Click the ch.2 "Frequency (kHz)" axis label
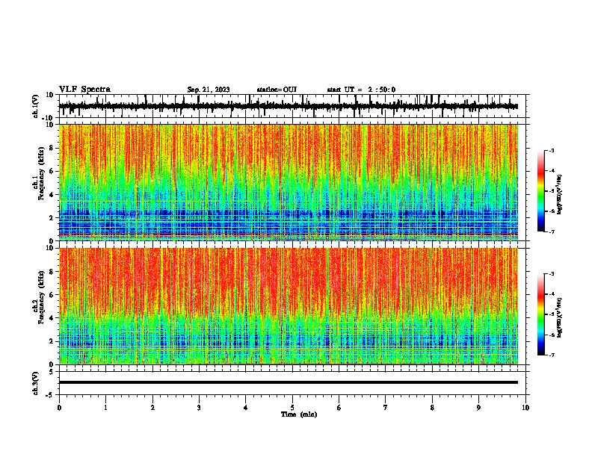This screenshot has width=592, height=457. tap(41, 297)
